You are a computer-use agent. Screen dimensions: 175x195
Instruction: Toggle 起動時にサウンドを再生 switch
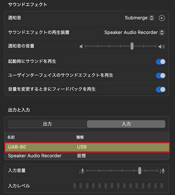(x=161, y=62)
